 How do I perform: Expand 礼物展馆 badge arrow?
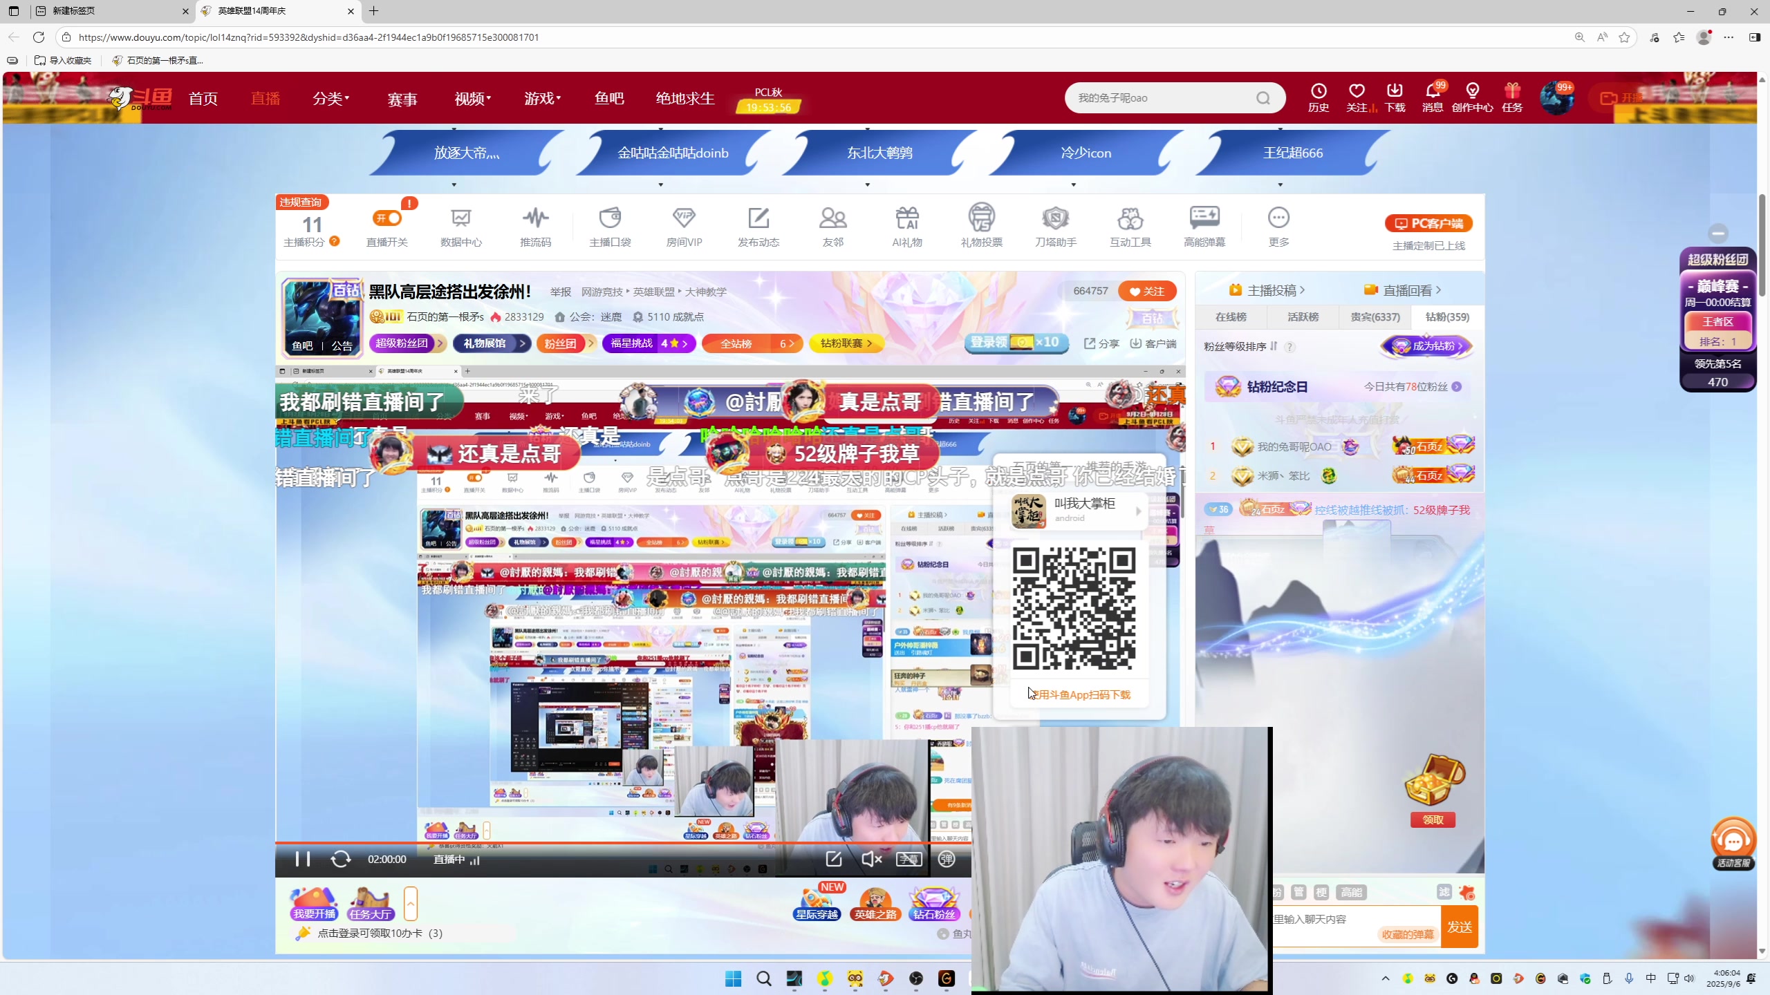[x=523, y=343]
